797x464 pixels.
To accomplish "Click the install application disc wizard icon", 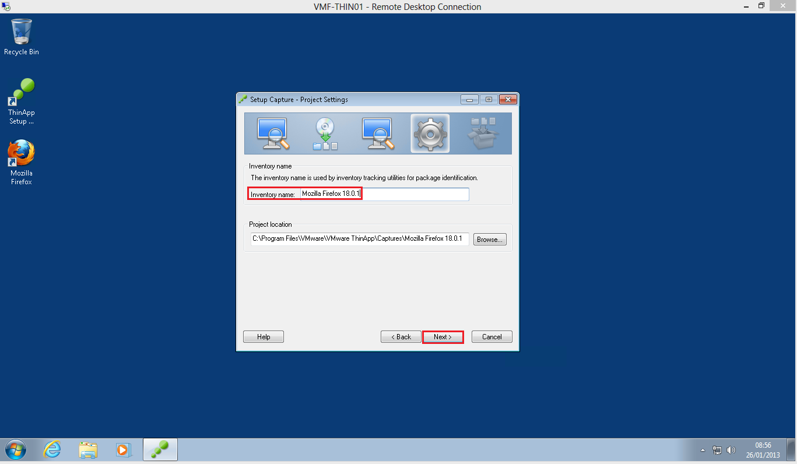I will coord(325,133).
